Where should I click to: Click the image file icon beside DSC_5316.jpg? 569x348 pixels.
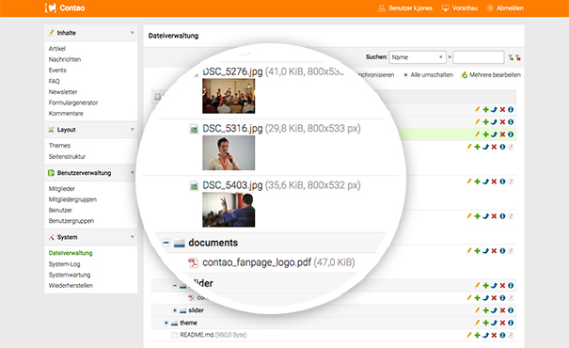coord(194,129)
